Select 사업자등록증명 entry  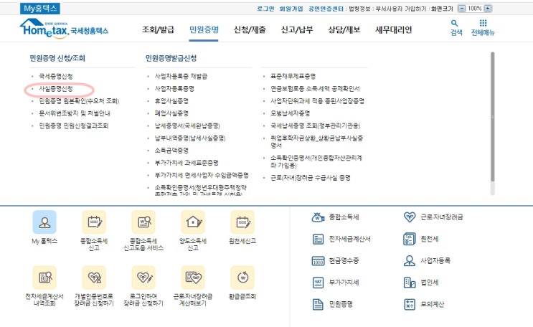[174, 89]
